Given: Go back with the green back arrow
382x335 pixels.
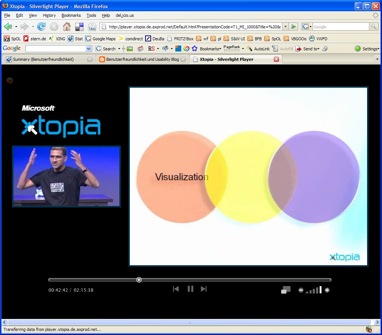Looking at the screenshot, I should tap(8, 26).
